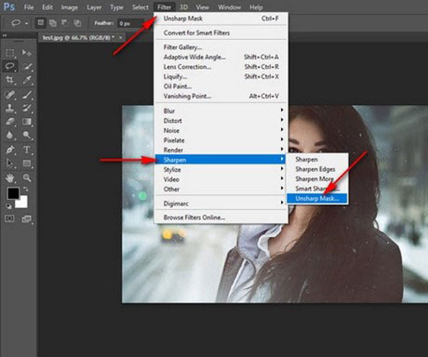Viewport: 428px width, 357px height.
Task: Expand the Distort submenu
Action: coord(221,121)
